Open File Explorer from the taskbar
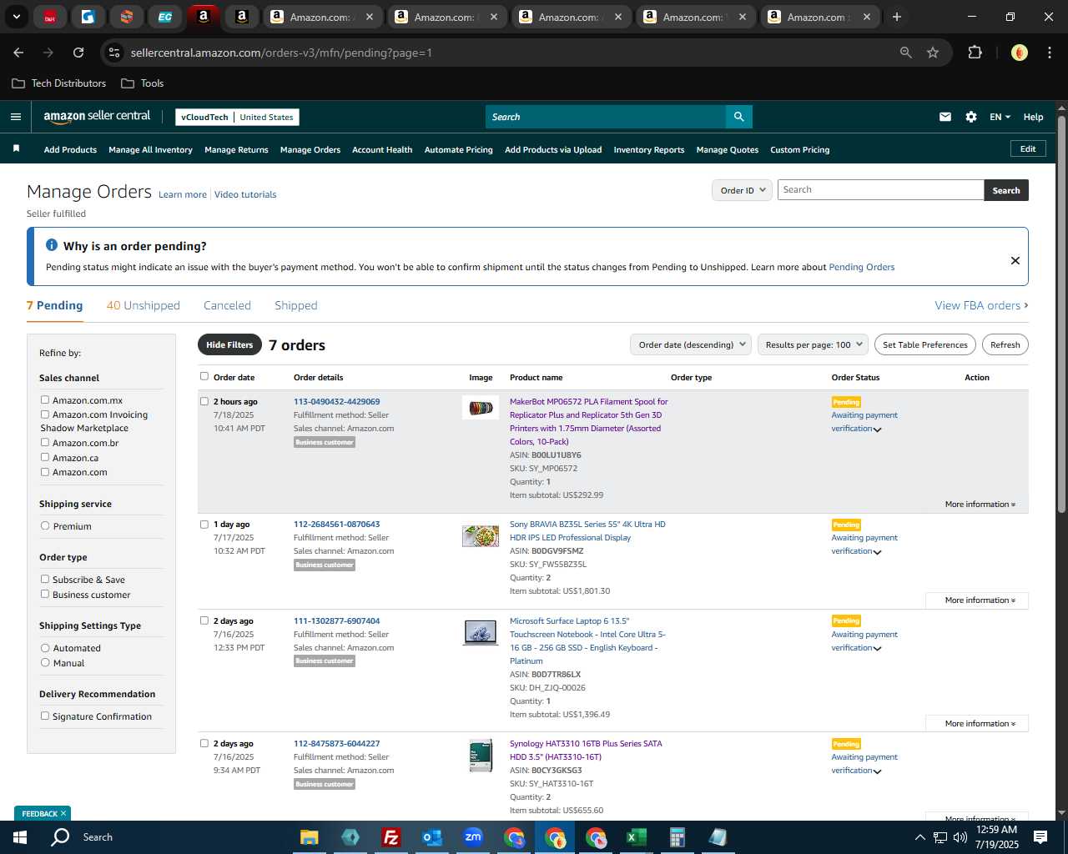This screenshot has width=1068, height=854. (310, 837)
